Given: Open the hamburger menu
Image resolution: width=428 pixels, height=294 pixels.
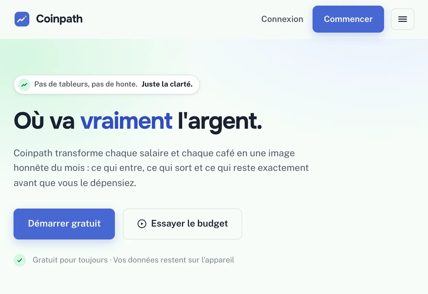Looking at the screenshot, I should pos(403,19).
